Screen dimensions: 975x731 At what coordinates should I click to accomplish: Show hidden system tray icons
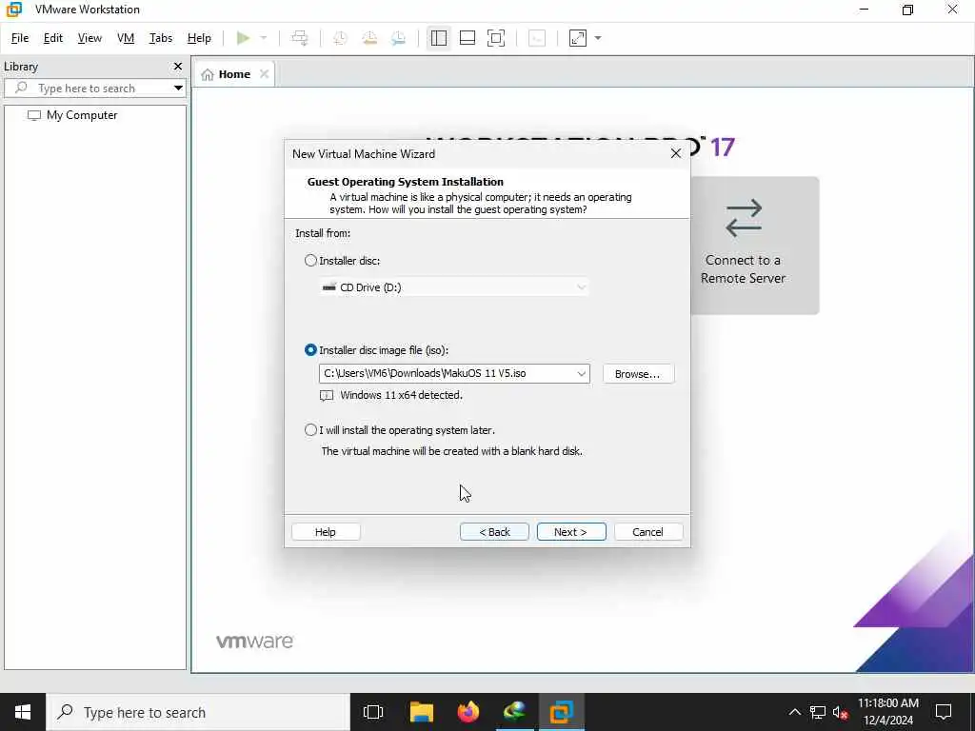(795, 712)
